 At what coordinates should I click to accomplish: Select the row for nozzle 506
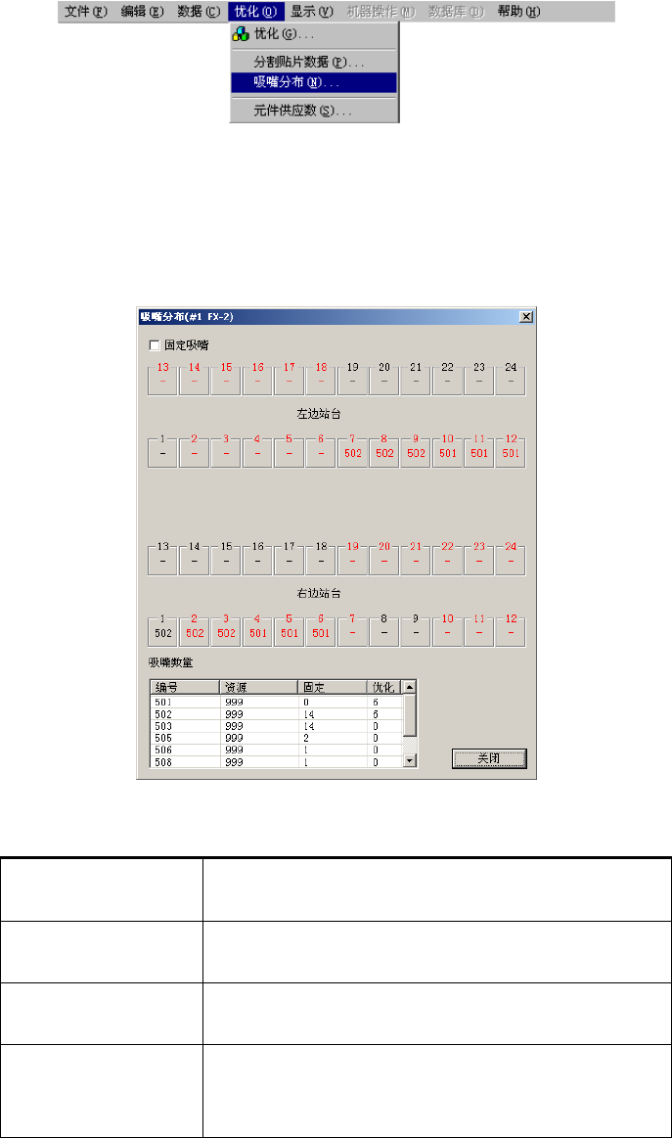pyautogui.click(x=276, y=751)
